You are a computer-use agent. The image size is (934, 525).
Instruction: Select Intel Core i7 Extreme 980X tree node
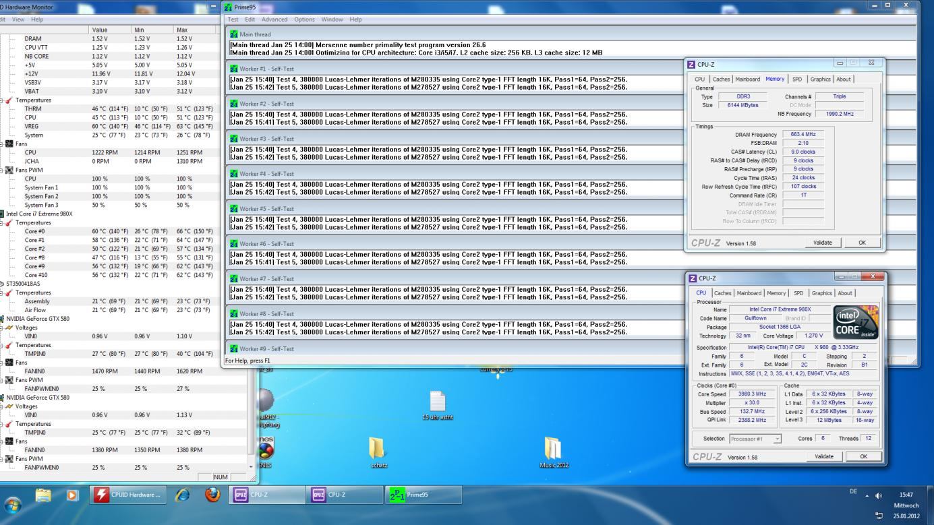39,214
